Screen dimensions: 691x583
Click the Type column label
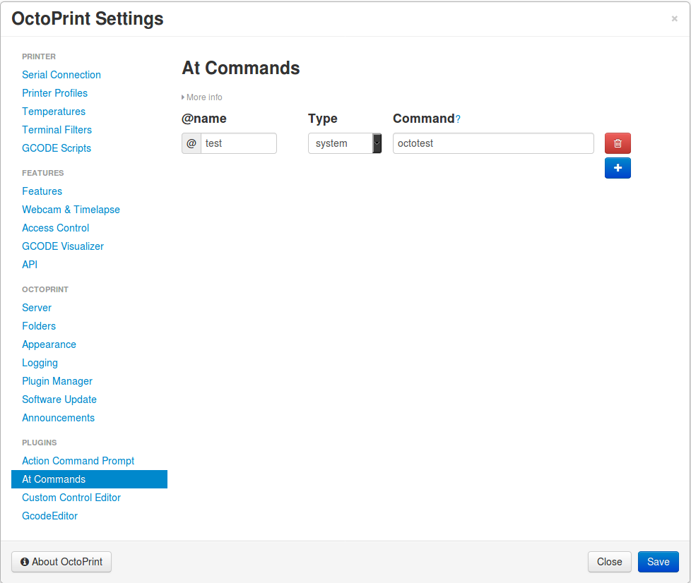[x=323, y=119]
